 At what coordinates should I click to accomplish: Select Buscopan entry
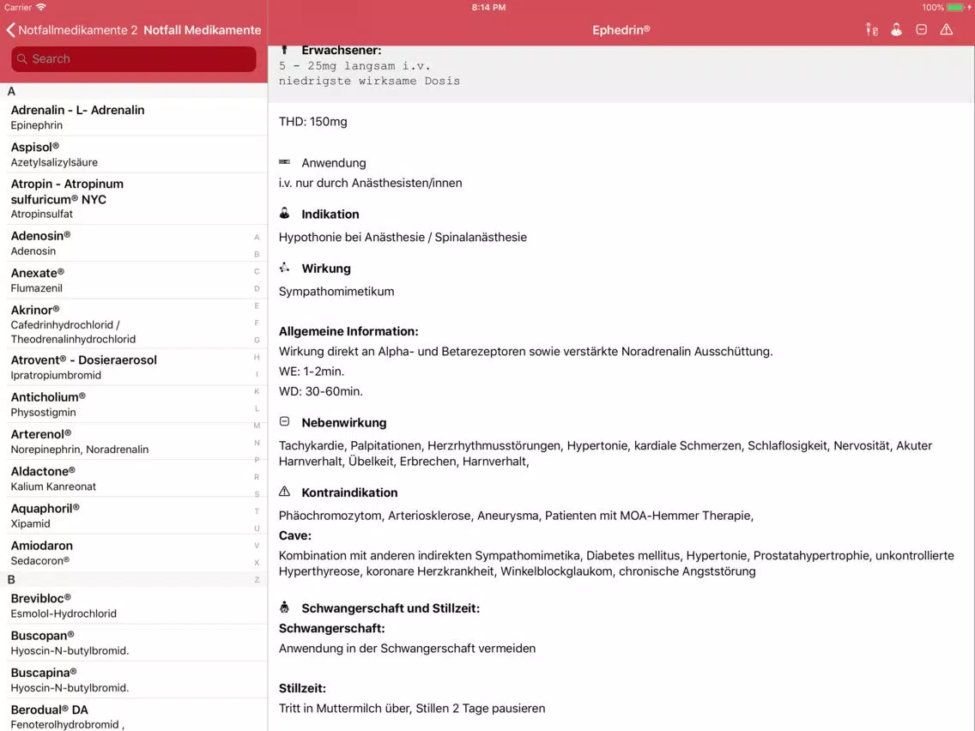click(134, 643)
